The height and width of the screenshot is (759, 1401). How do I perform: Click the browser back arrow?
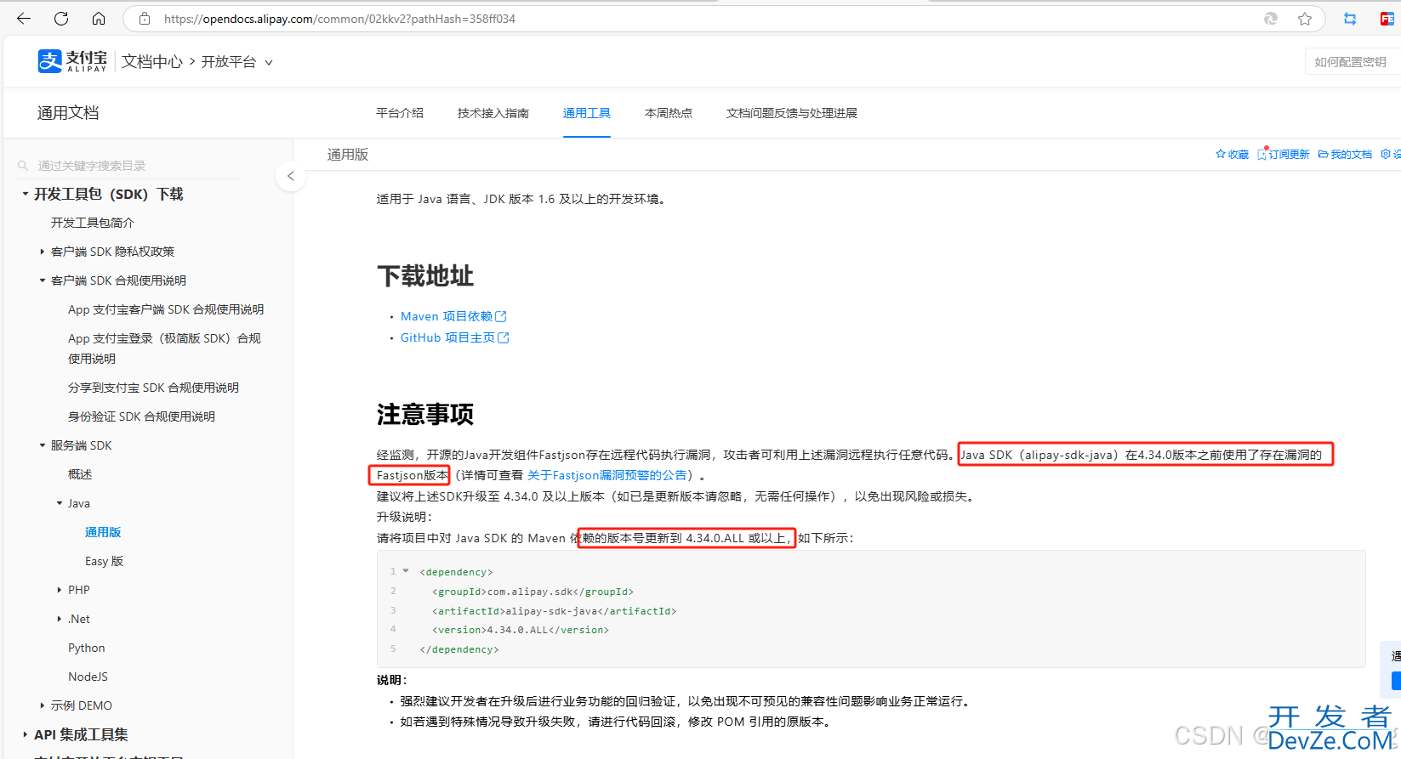[x=24, y=19]
